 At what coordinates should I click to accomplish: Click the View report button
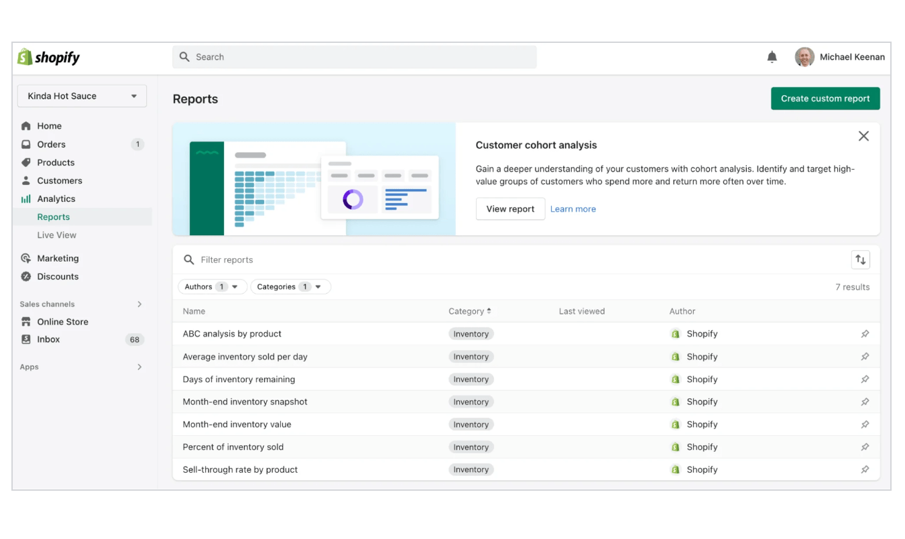pos(510,209)
